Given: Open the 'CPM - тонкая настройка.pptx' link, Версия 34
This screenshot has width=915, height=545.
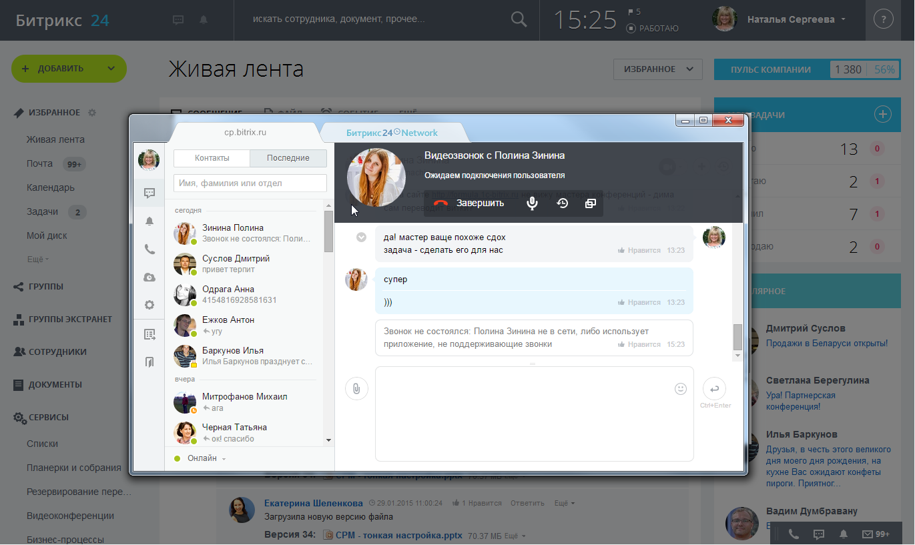Looking at the screenshot, I should pos(399,535).
